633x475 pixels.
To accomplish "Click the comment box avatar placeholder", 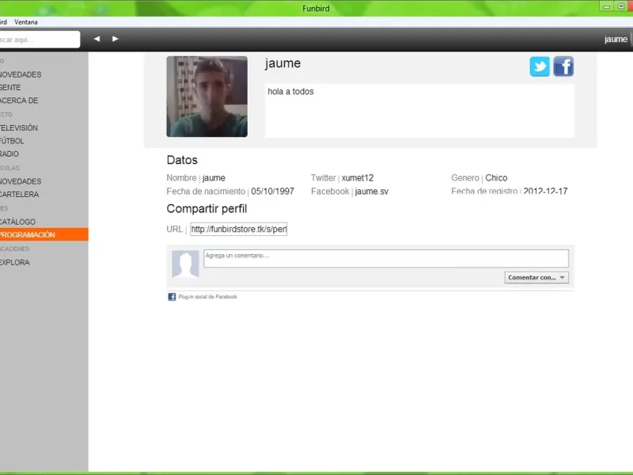I will click(185, 264).
